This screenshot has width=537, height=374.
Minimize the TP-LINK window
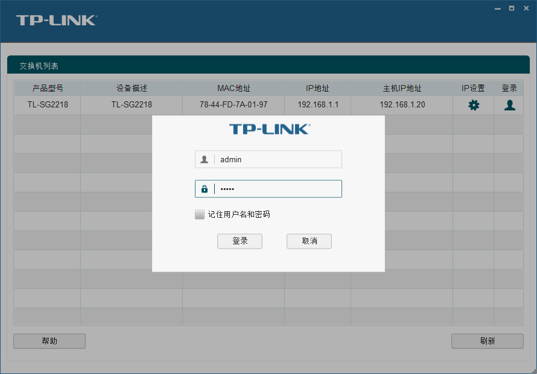[498, 8]
